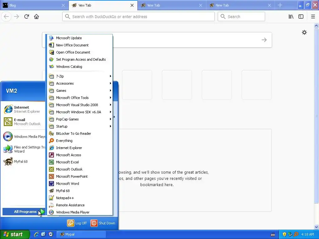Viewport: 319px width, 239px height.
Task: Toggle the sidebar view icon
Action: click(301, 16)
